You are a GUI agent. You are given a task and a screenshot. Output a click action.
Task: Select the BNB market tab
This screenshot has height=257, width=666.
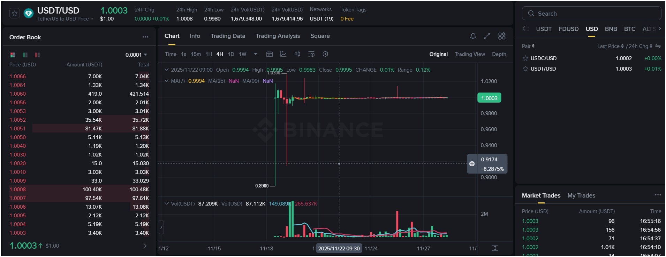(x=611, y=29)
